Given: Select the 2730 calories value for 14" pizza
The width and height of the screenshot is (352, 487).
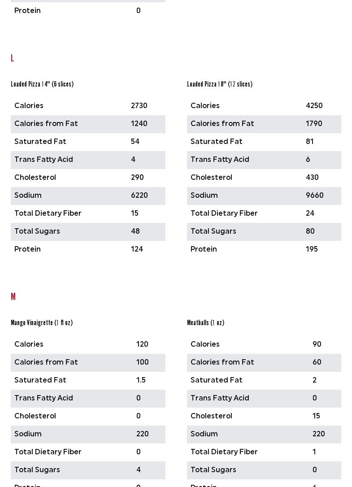Looking at the screenshot, I should click(x=139, y=106).
